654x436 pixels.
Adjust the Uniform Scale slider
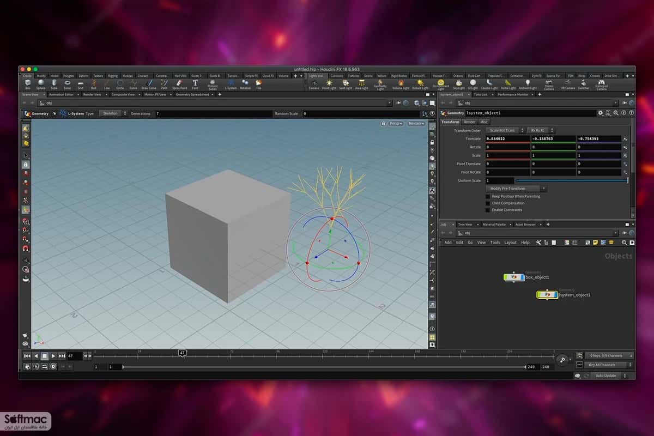[571, 180]
